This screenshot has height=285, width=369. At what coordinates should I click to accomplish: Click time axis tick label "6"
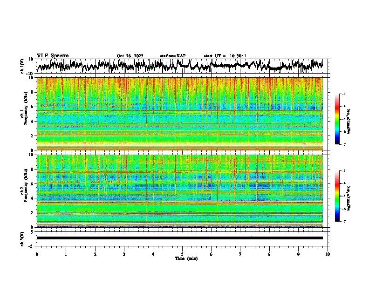(x=212, y=254)
